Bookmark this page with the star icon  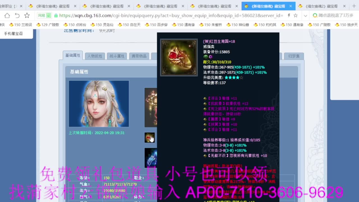[27, 15]
